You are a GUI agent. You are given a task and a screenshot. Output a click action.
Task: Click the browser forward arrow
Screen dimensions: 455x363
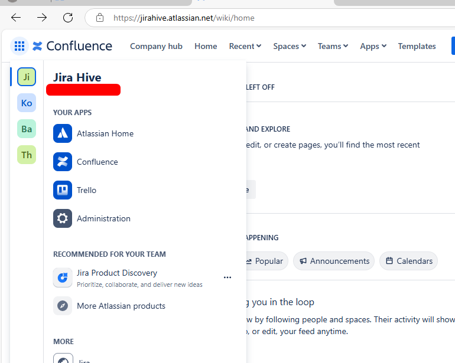point(42,18)
